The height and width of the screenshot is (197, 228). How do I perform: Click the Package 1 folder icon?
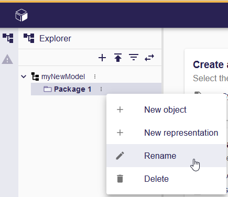[x=48, y=89]
